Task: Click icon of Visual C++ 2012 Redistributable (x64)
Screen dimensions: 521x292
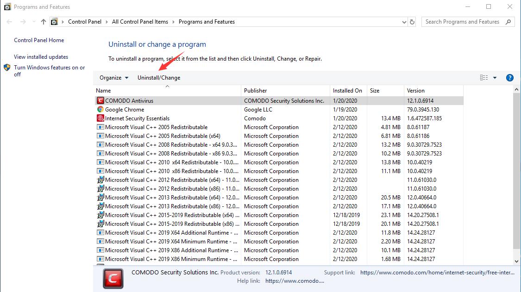Action: pyautogui.click(x=100, y=180)
